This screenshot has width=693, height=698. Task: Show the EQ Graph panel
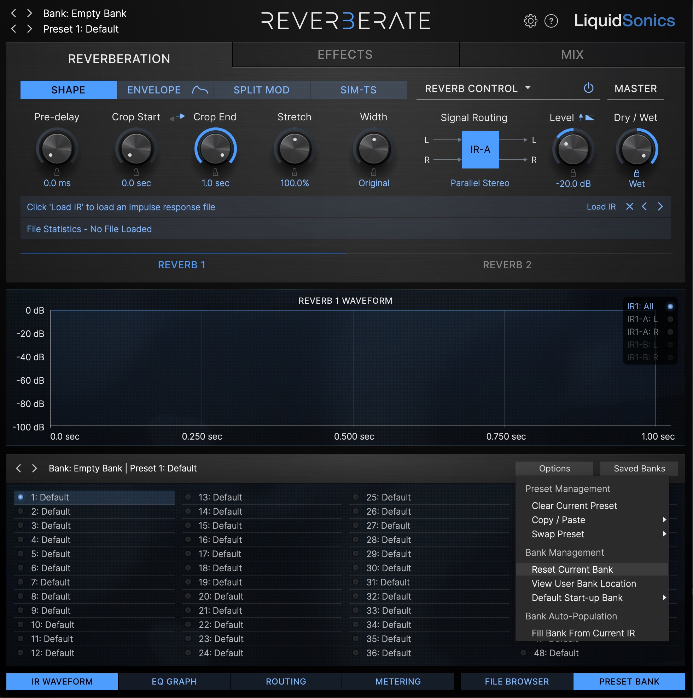point(174,682)
